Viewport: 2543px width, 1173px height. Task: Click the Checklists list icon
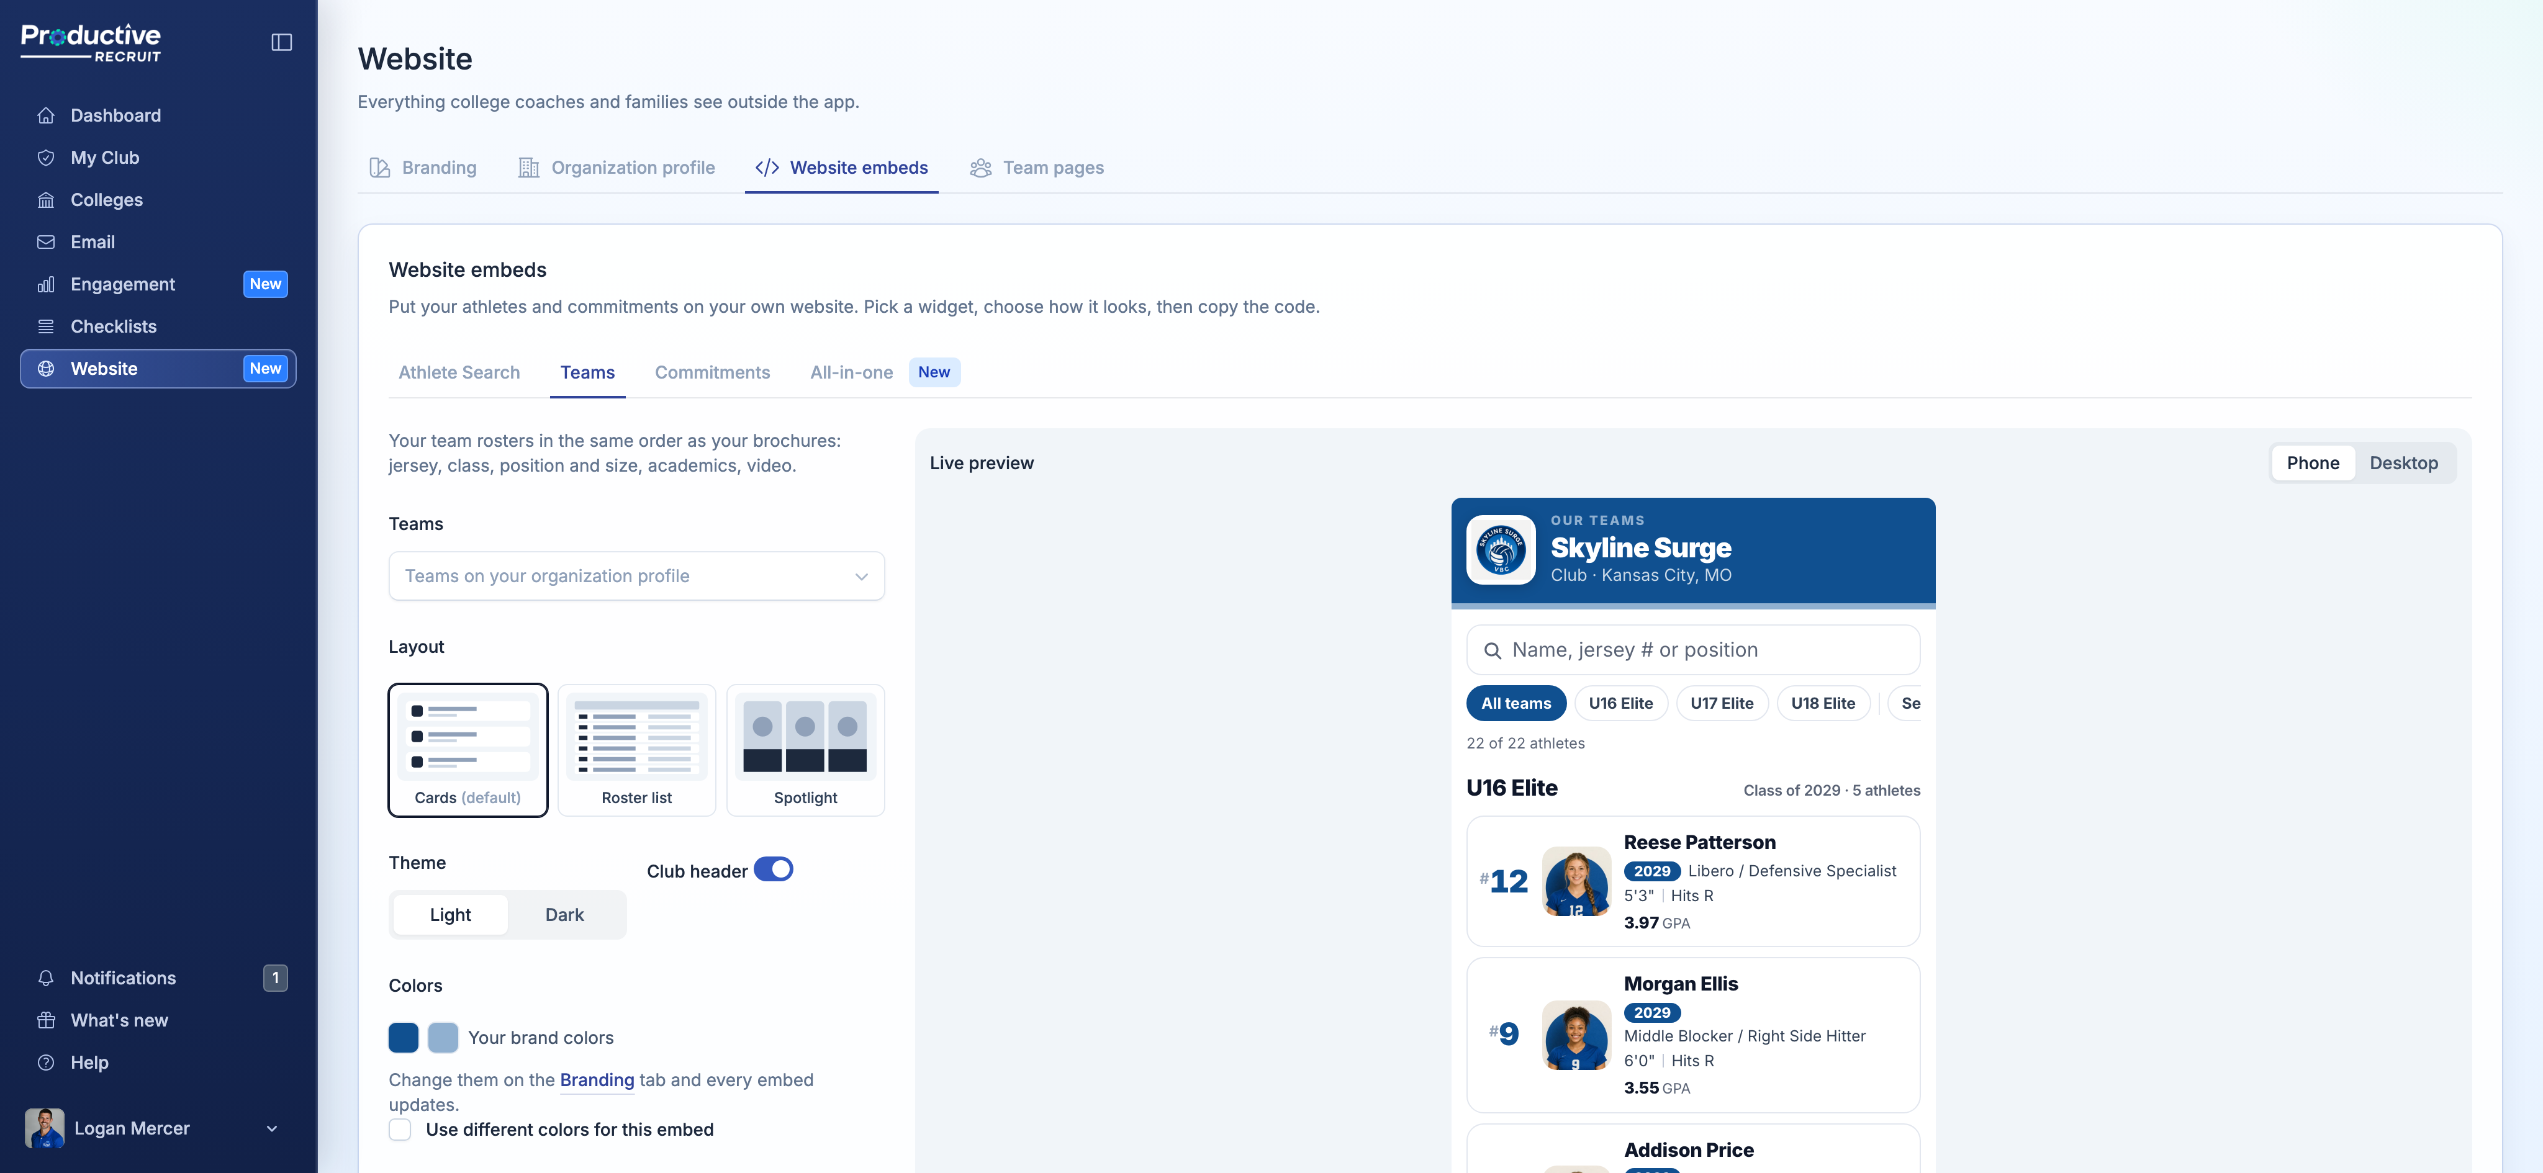pyautogui.click(x=45, y=326)
